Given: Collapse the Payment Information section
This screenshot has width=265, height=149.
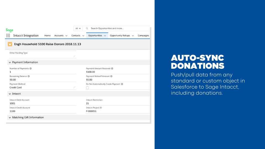Looking at the screenshot, I should pos(10,62).
